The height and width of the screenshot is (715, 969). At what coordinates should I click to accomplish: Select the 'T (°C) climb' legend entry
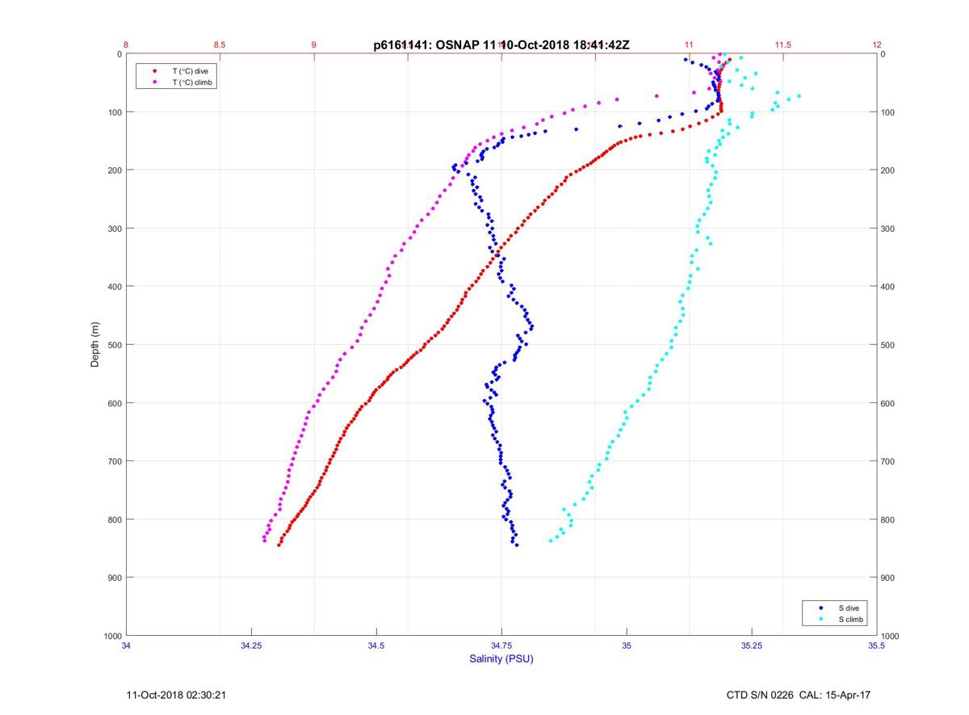point(193,82)
